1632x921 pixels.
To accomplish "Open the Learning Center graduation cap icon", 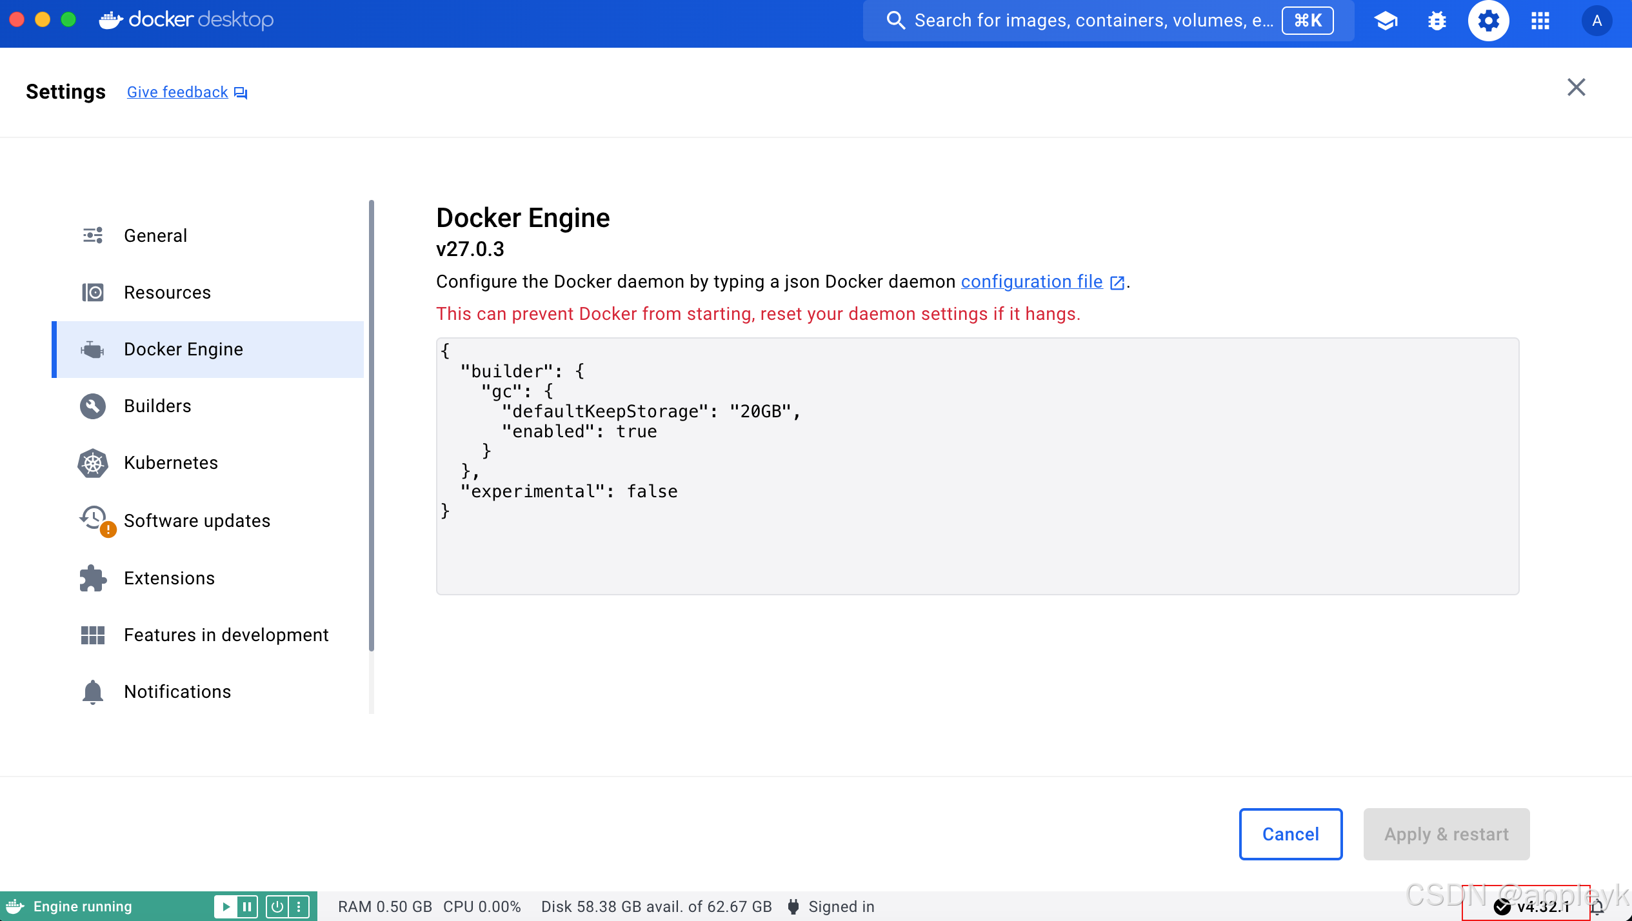I will 1386,21.
